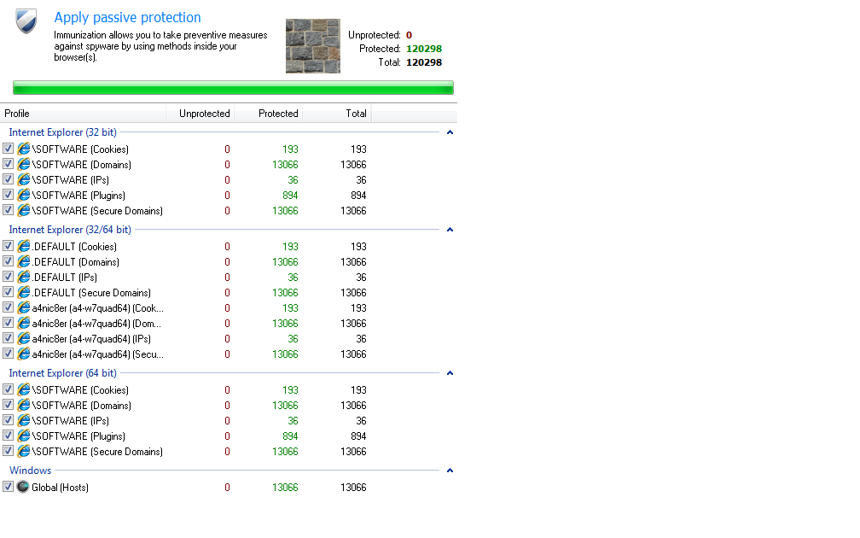The image size is (860, 538).
Task: Uncheck the a4nic8er (a4-w7quad64) (IPs) checkbox
Action: pyautogui.click(x=9, y=337)
